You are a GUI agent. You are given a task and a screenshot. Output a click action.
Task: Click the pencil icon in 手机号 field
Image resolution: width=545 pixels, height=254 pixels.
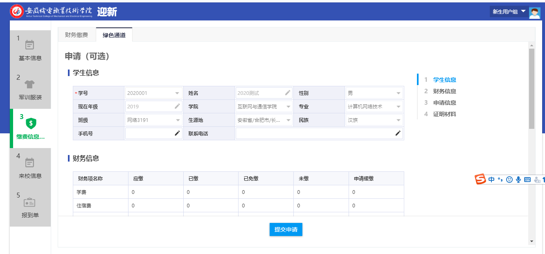coord(177,133)
